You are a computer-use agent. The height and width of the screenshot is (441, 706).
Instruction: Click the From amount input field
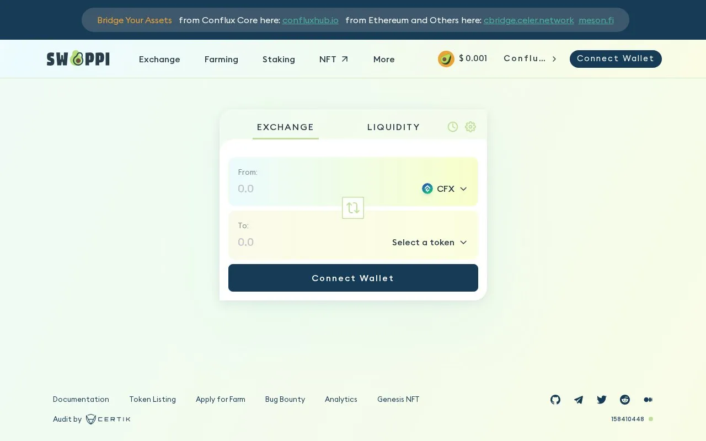pyautogui.click(x=325, y=189)
